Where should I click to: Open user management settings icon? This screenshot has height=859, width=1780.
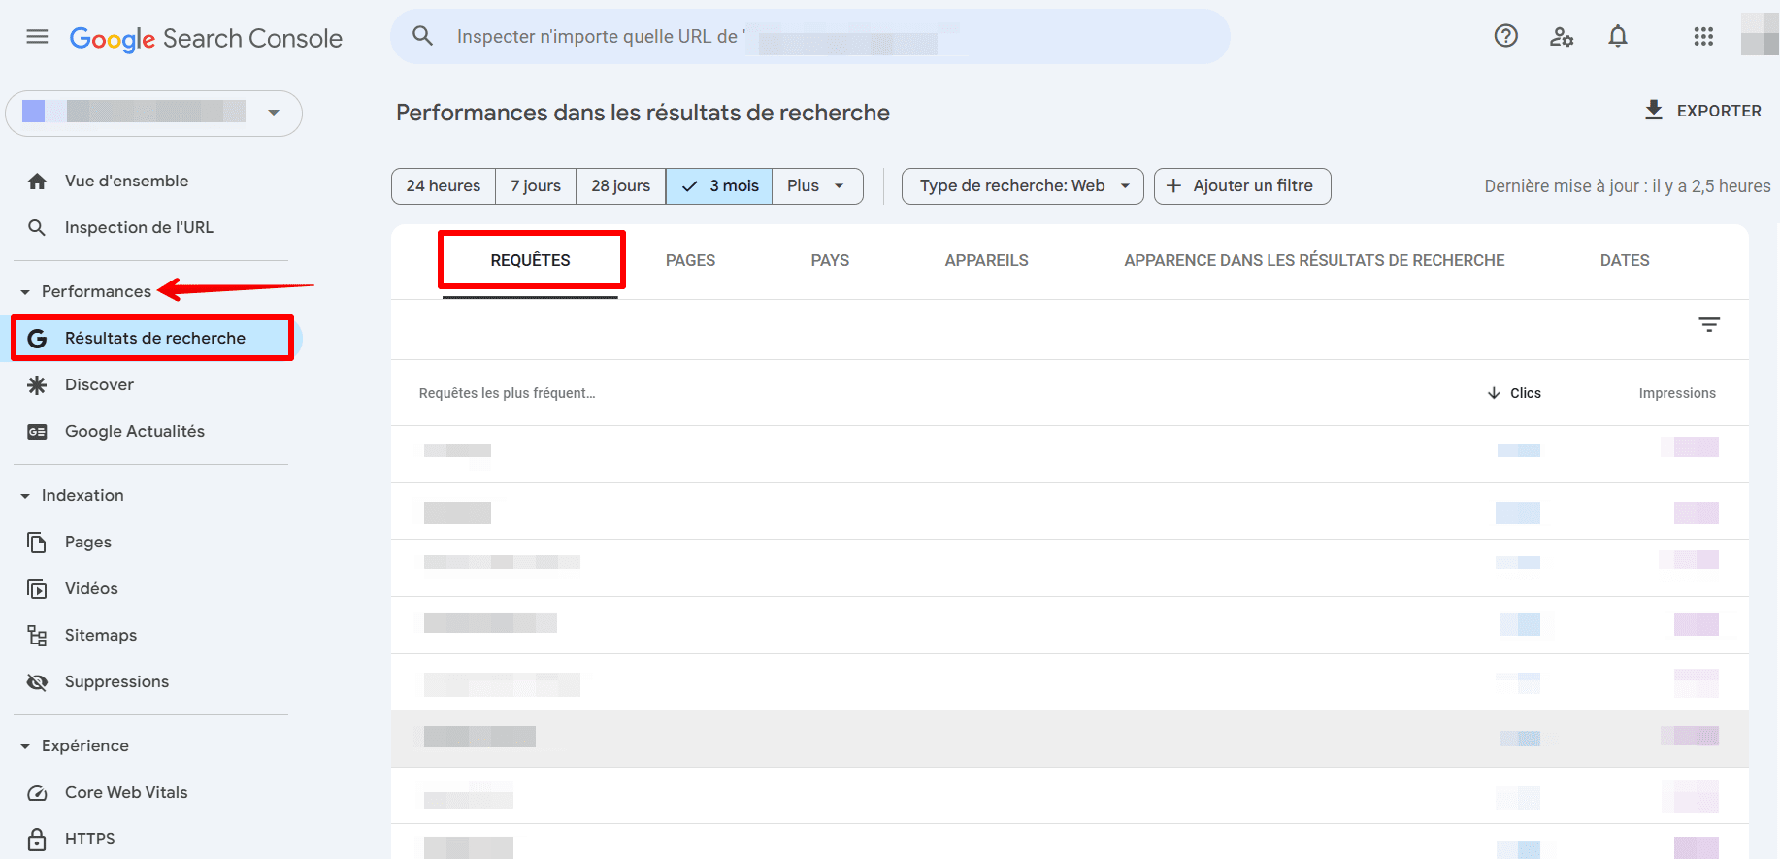tap(1562, 37)
